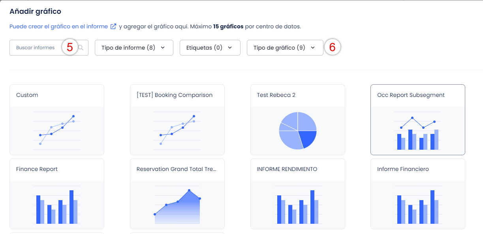Screen dimensions: 483x234
Task: Open the Etiquetas (0) dropdown
Action: click(210, 48)
